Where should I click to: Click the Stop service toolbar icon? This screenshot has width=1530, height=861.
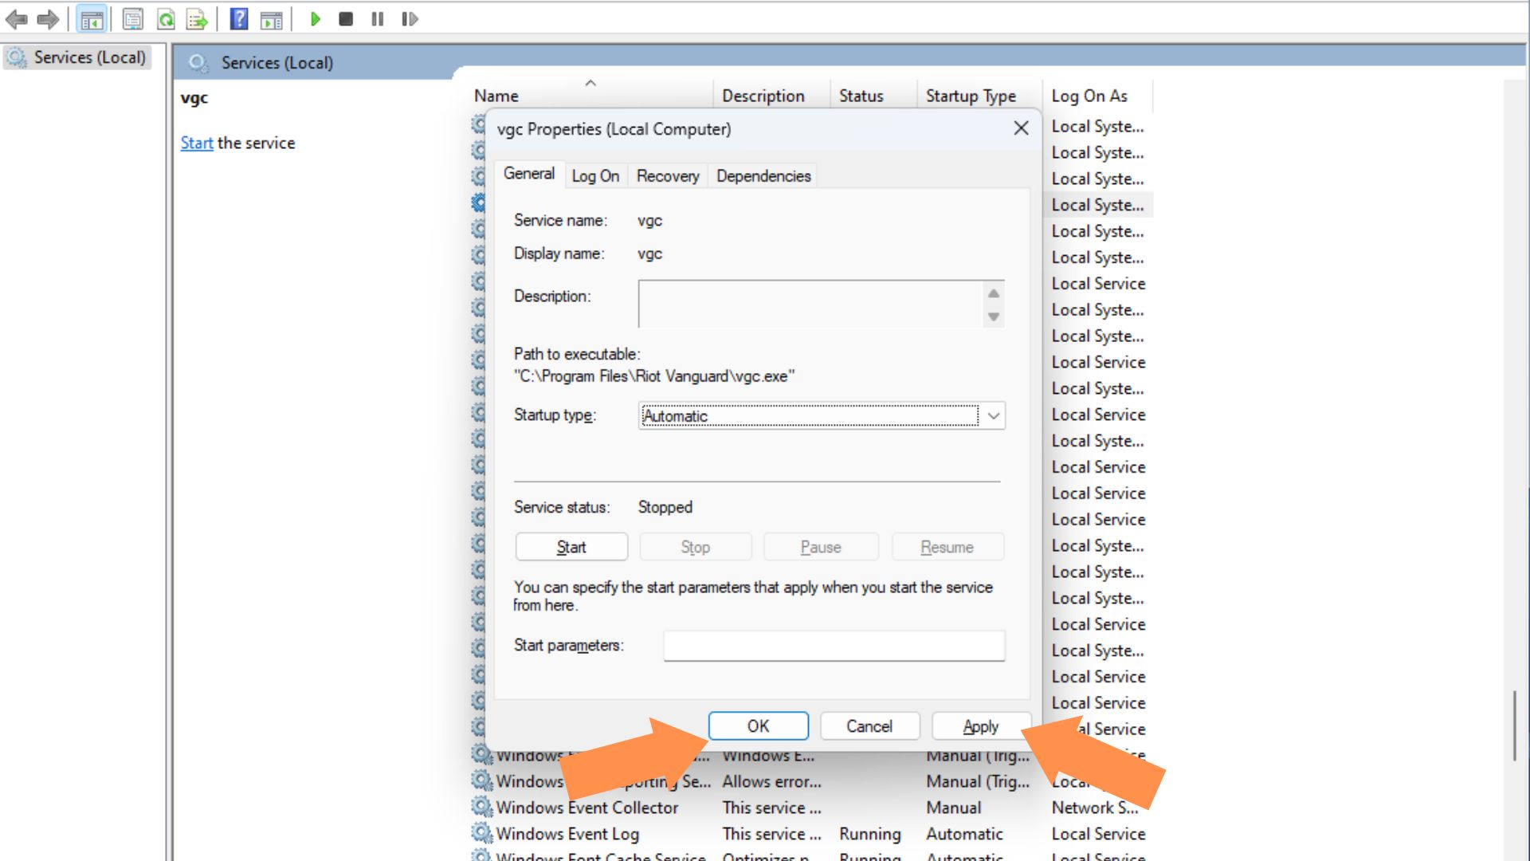[347, 18]
